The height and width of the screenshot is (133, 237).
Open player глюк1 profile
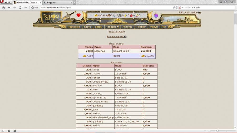coord(96,70)
